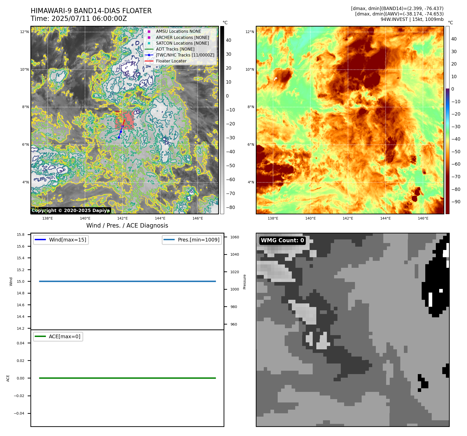Click the grayscale temperature colorbar
This screenshot has width=467, height=436.
(x=222, y=120)
